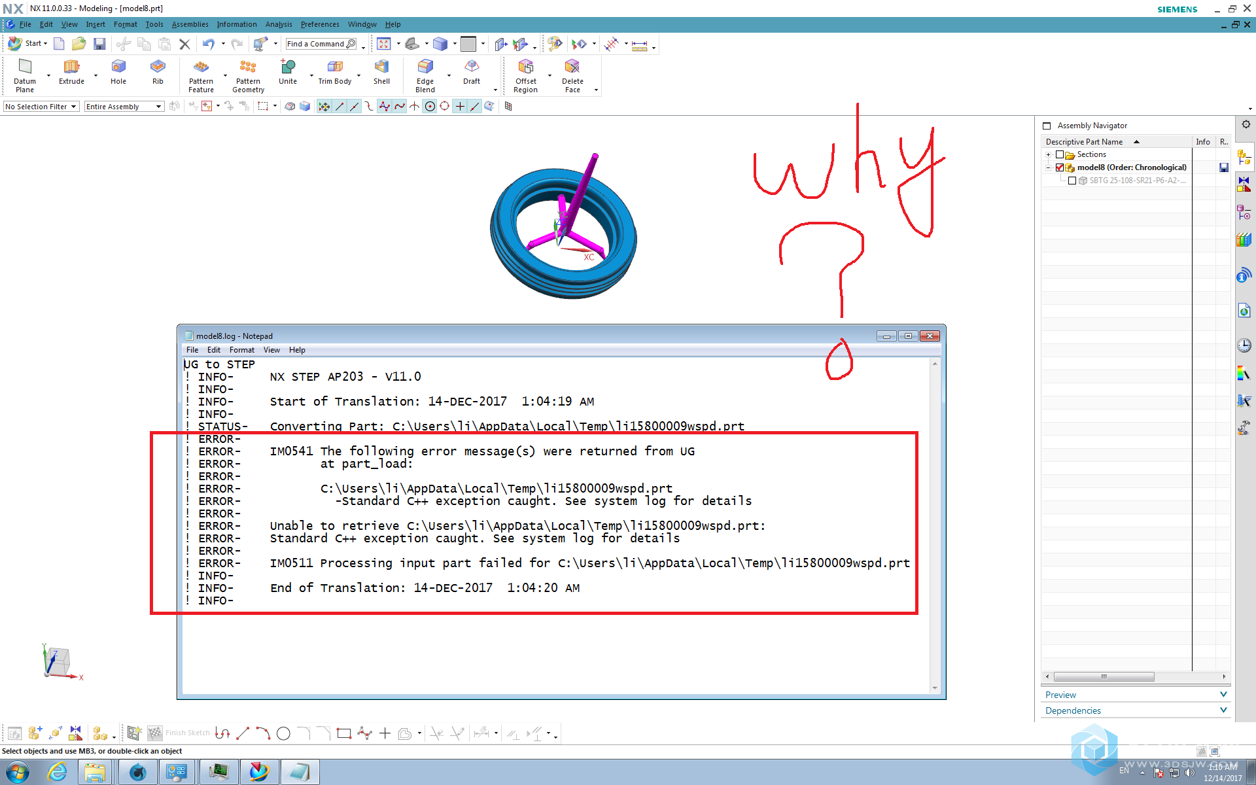Select the Edge Blend tool

[x=425, y=76]
